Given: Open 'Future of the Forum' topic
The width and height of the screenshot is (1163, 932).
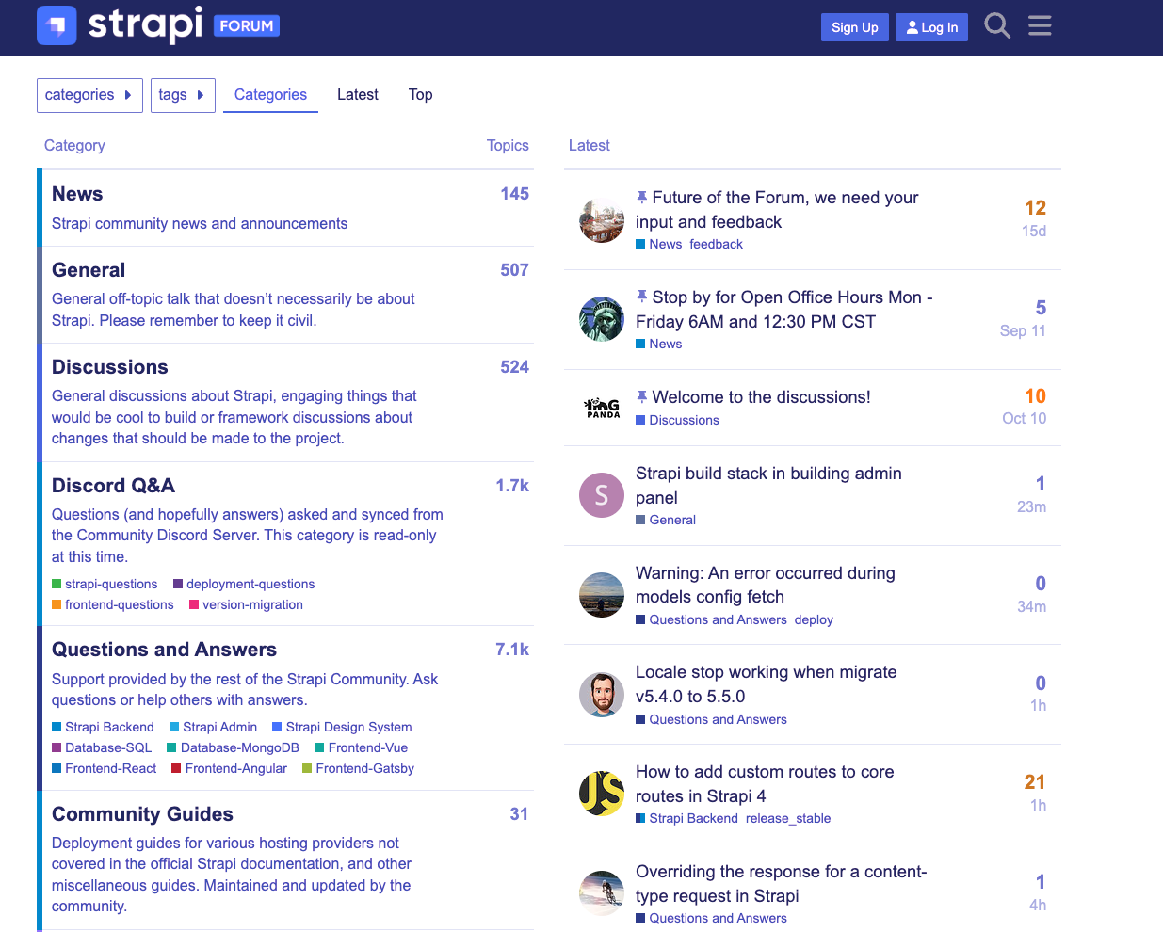Looking at the screenshot, I should click(x=777, y=210).
